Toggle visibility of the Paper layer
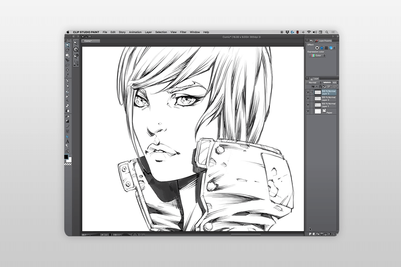 tap(308, 111)
